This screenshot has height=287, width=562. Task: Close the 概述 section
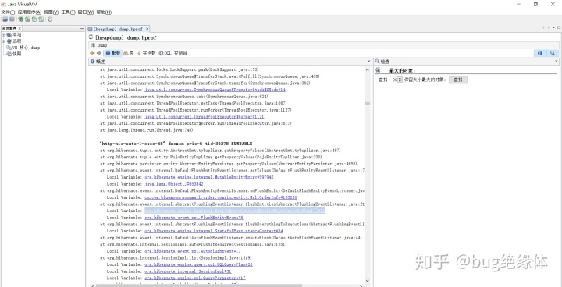point(368,62)
